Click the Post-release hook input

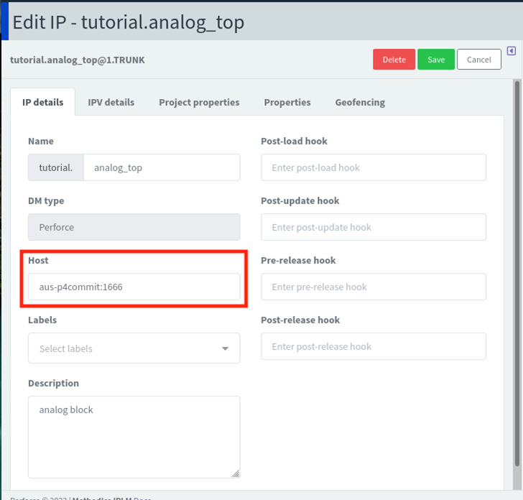point(373,346)
